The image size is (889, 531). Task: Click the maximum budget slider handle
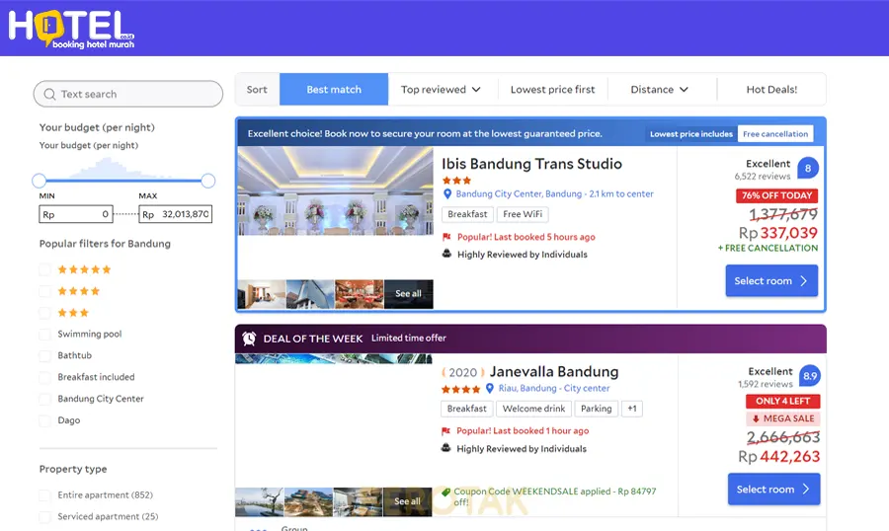click(x=208, y=181)
